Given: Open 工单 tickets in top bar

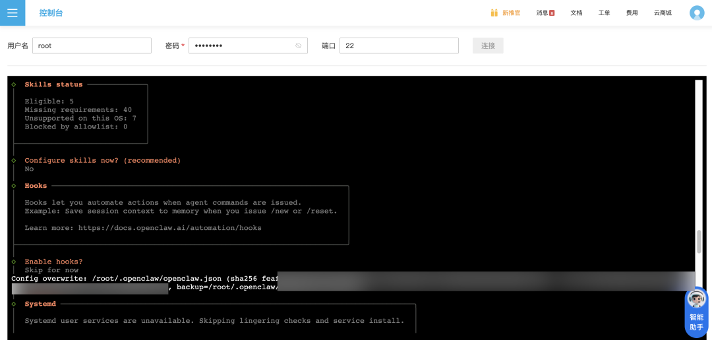Looking at the screenshot, I should point(604,13).
